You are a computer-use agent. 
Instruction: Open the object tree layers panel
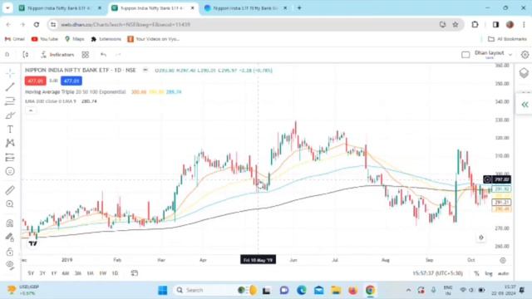524,73
